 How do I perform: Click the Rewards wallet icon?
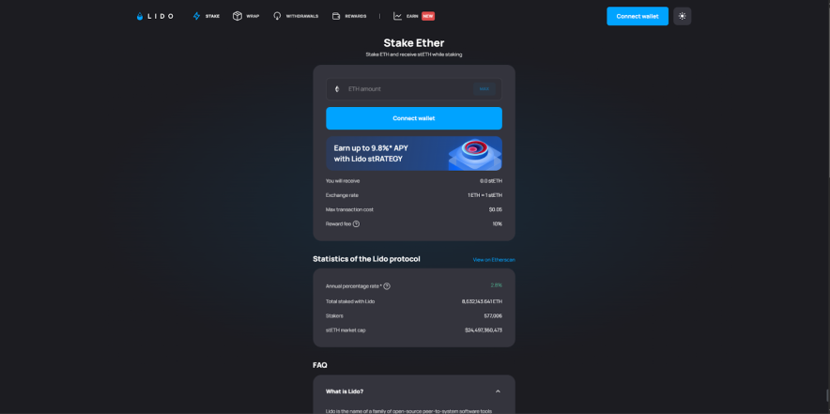(336, 16)
